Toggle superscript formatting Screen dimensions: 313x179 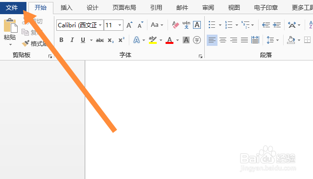(121, 40)
